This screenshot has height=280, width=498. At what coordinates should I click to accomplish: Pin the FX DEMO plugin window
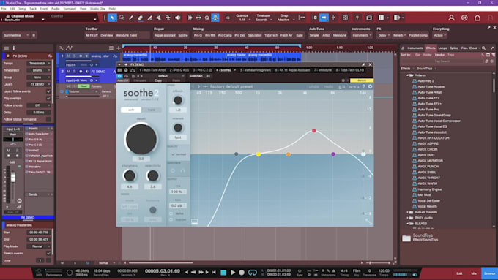(x=363, y=64)
